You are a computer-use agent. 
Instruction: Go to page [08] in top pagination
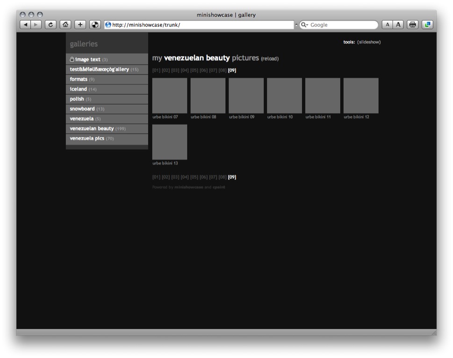point(223,70)
